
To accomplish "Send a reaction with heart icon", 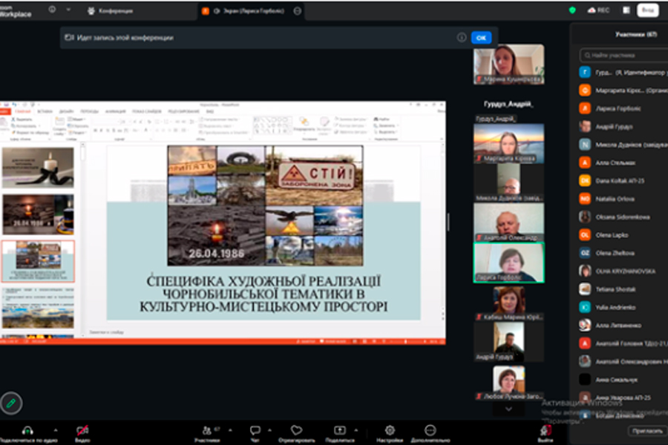I will [x=296, y=430].
